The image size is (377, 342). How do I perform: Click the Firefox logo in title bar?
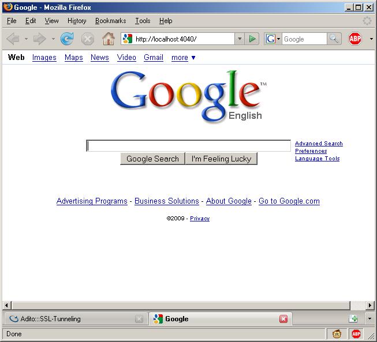point(8,7)
